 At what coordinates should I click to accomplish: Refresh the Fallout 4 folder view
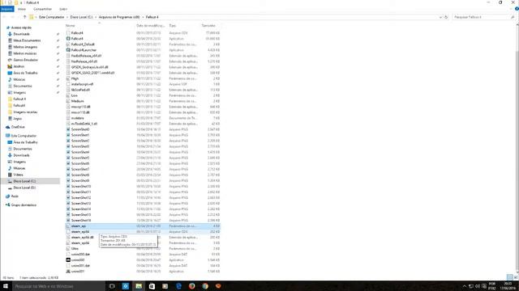446,17
